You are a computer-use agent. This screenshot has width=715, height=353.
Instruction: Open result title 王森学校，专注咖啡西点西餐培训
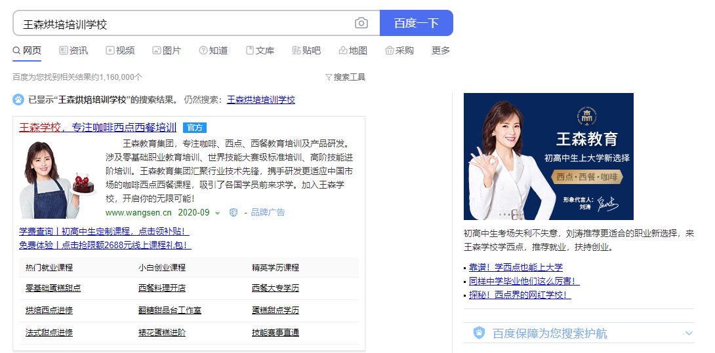click(x=98, y=127)
